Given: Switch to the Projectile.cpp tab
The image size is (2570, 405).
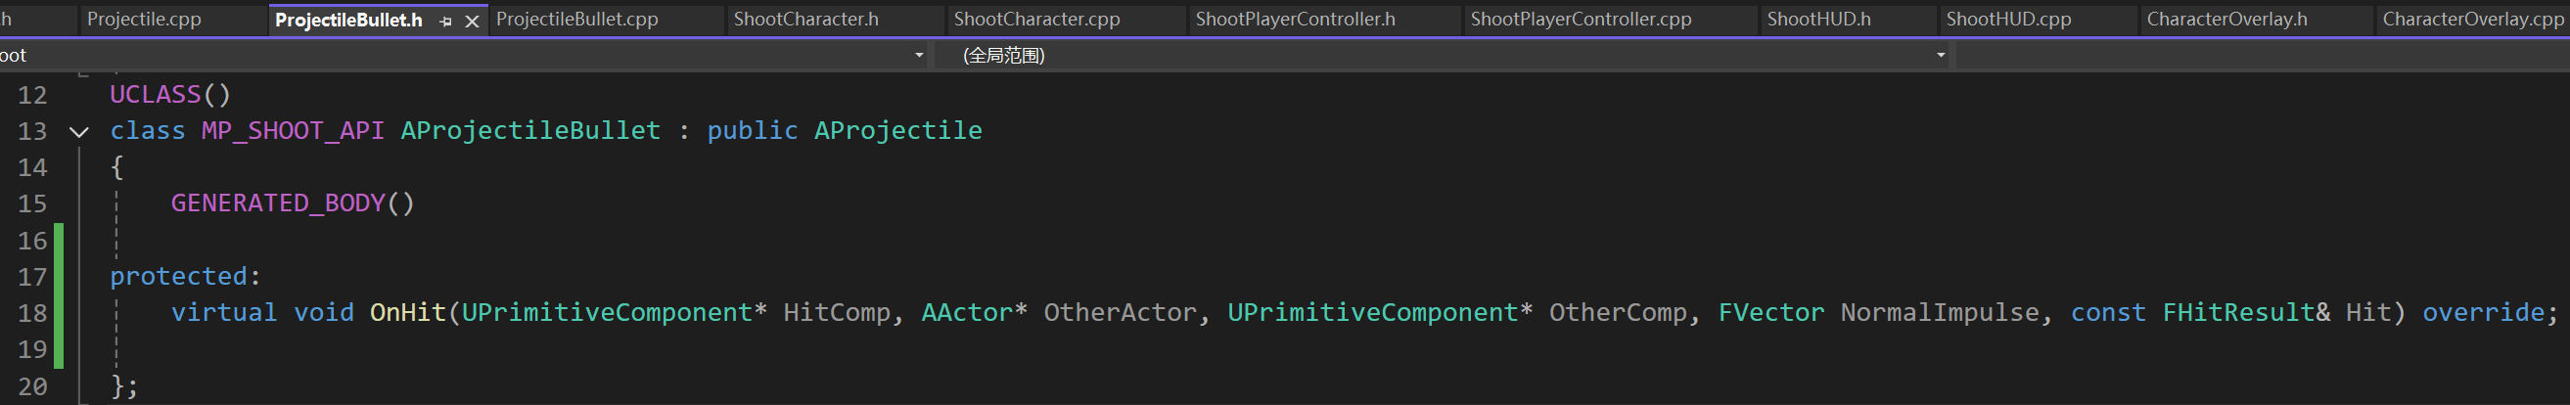Looking at the screenshot, I should (x=144, y=19).
